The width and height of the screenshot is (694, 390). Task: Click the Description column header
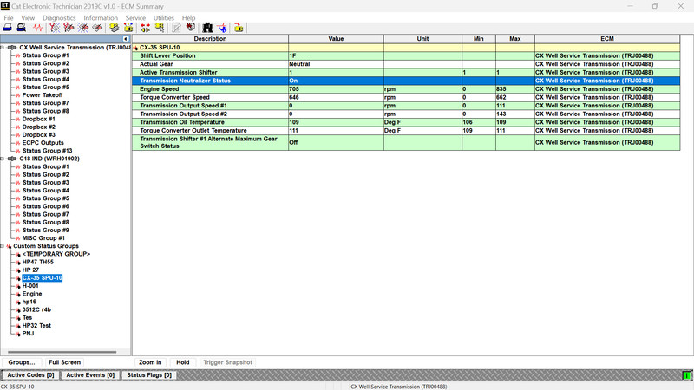(x=210, y=39)
